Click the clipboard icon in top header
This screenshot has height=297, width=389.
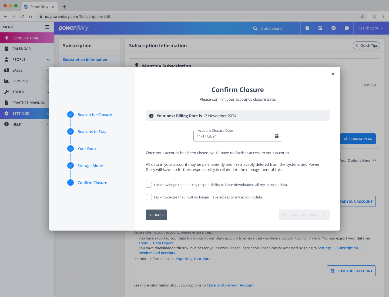click(x=307, y=28)
